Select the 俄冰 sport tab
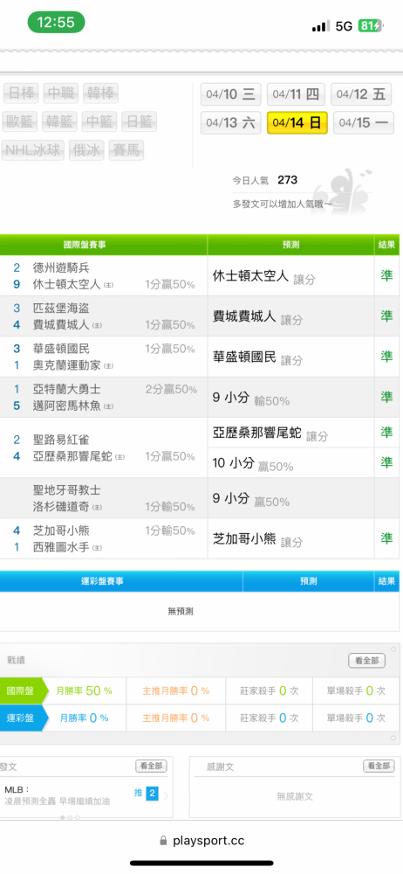This screenshot has width=403, height=874. 86,150
